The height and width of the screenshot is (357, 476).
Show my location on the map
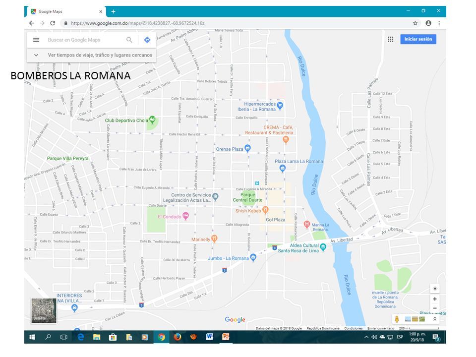(435, 289)
